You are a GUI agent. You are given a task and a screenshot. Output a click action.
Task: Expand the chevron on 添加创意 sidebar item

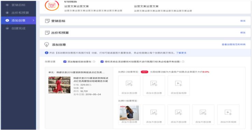(x=33, y=20)
